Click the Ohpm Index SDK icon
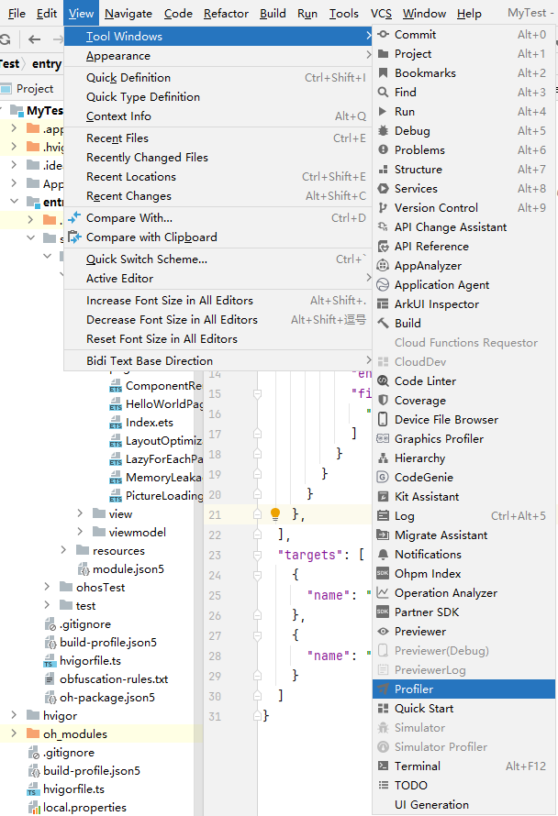The image size is (558, 816). tap(383, 573)
